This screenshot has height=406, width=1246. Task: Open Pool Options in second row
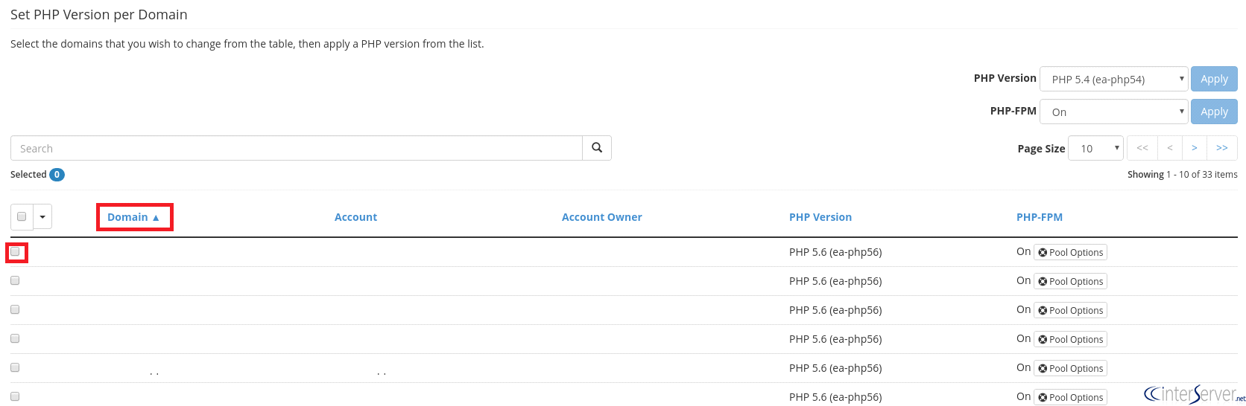(x=1070, y=281)
